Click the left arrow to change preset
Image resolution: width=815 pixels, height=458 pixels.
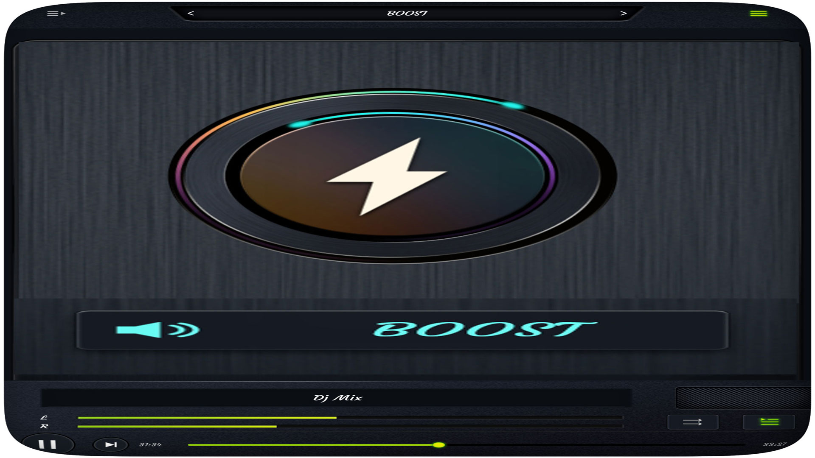pyautogui.click(x=191, y=14)
